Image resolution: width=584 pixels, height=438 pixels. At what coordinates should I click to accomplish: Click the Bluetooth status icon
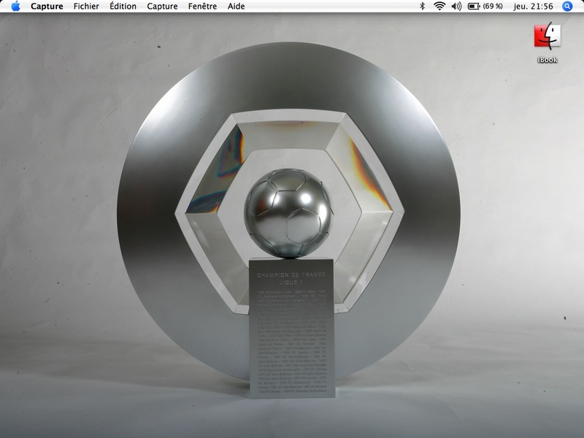click(423, 6)
